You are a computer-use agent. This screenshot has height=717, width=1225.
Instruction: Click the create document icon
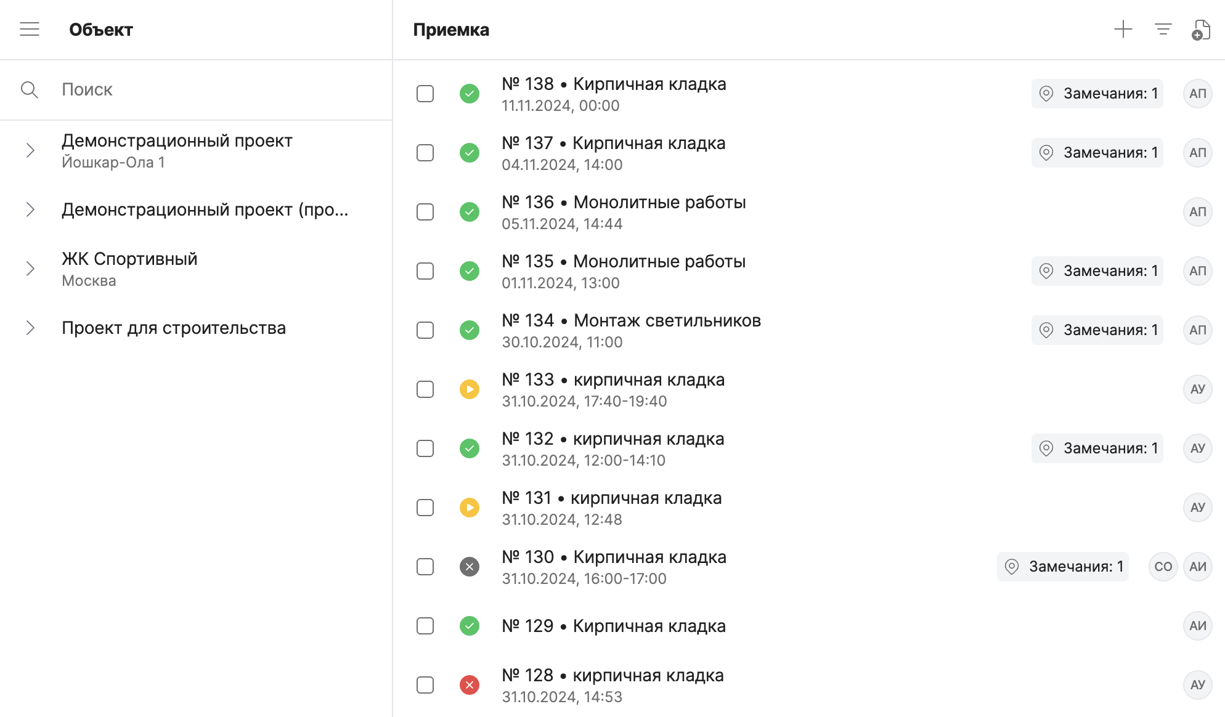point(1200,30)
